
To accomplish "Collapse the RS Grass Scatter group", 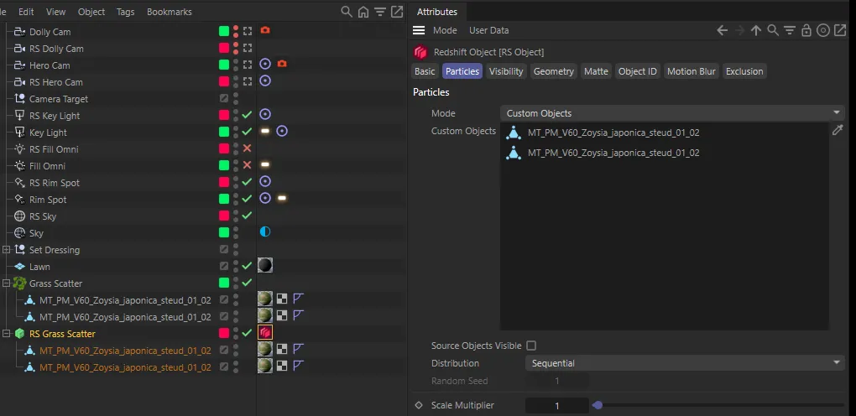I will pyautogui.click(x=7, y=333).
